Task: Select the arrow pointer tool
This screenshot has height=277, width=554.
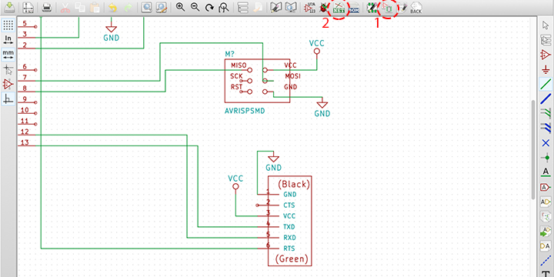Action: tap(546, 25)
